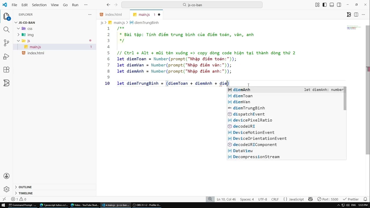
Task: Open the Tabnine/extension icon below Extensions
Action: (x=6, y=83)
